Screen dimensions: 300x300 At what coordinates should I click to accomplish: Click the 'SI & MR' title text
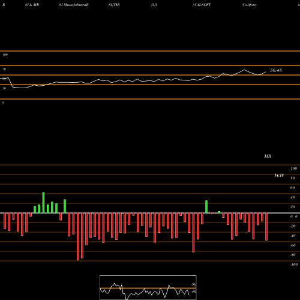32,5
